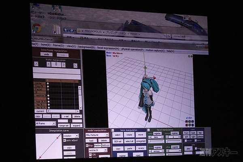Screen dimensions: 243x162
Task: Adjust the mouth a slider
Action: (173, 141)
